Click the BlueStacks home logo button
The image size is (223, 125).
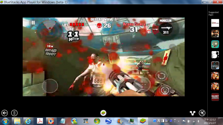point(103,113)
